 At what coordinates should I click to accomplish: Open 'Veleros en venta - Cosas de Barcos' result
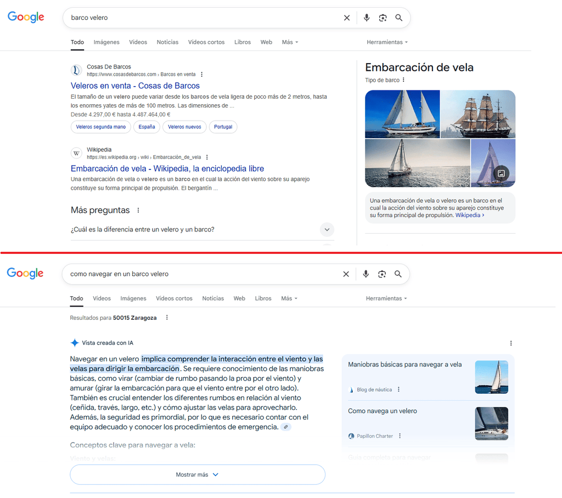[x=135, y=86]
